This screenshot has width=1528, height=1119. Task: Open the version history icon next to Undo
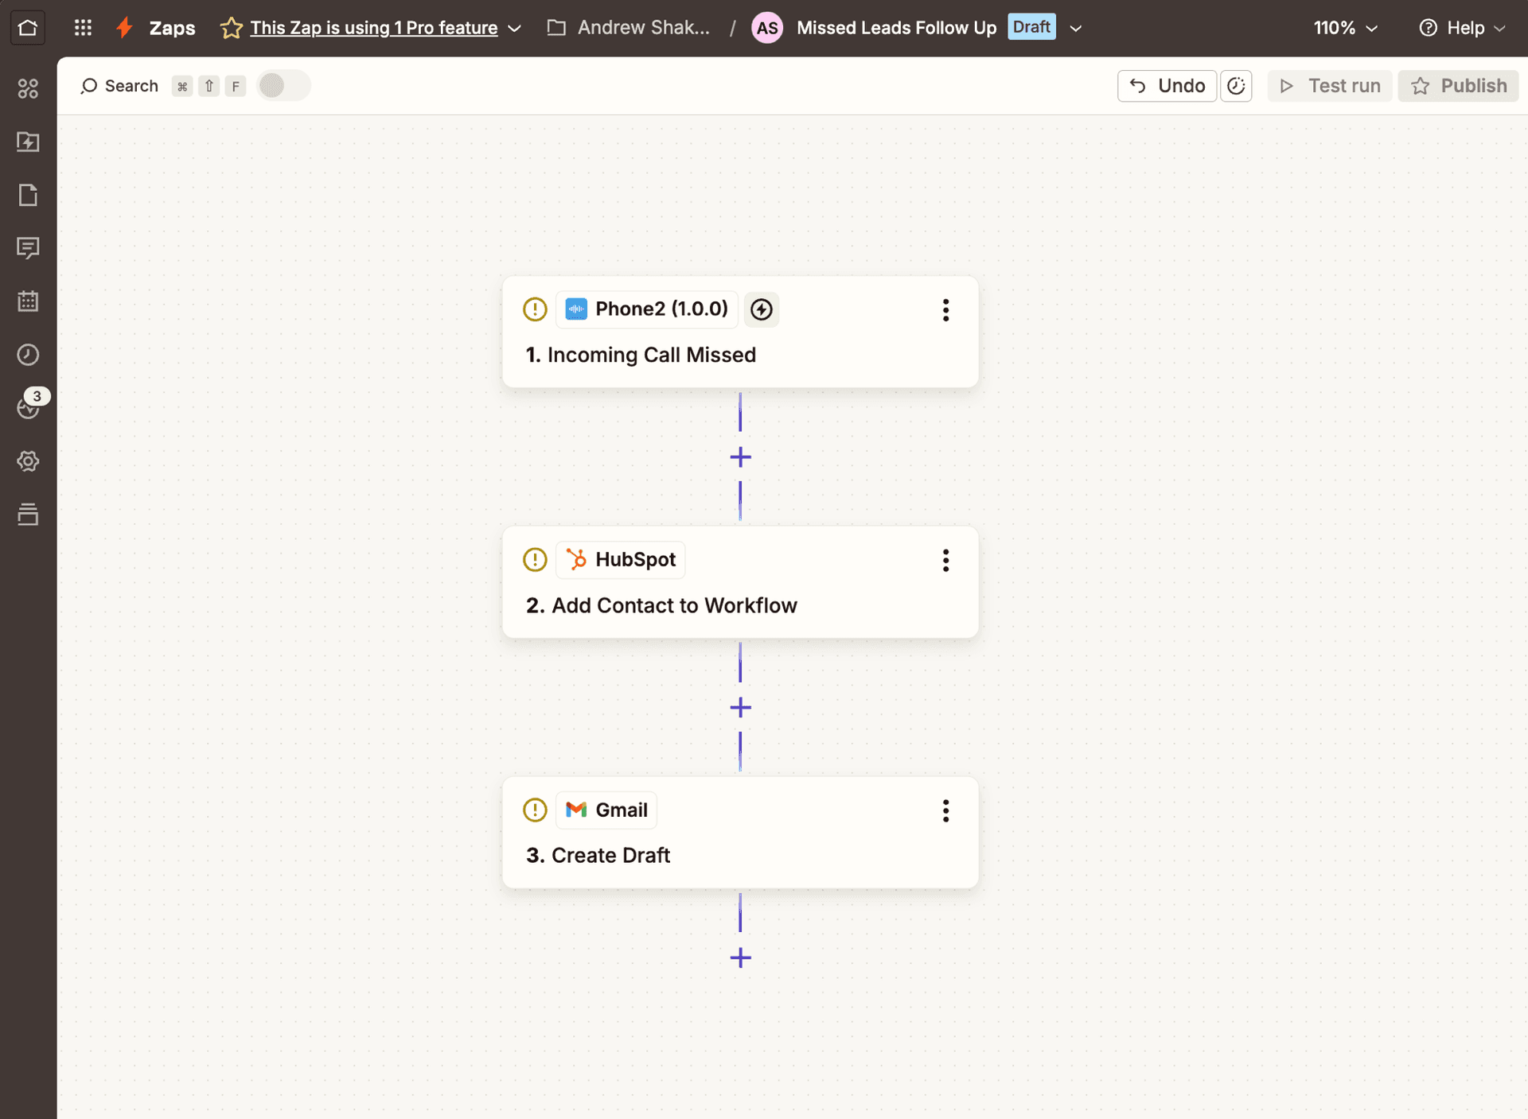click(x=1236, y=86)
